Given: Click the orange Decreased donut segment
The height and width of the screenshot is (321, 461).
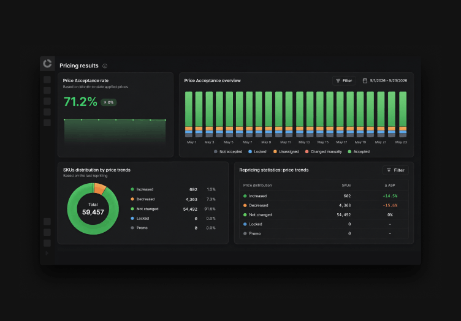Looking at the screenshot, I should tap(100, 189).
